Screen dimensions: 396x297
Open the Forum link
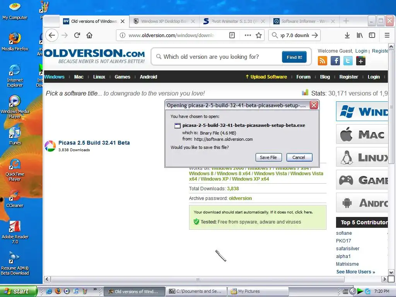click(x=303, y=77)
